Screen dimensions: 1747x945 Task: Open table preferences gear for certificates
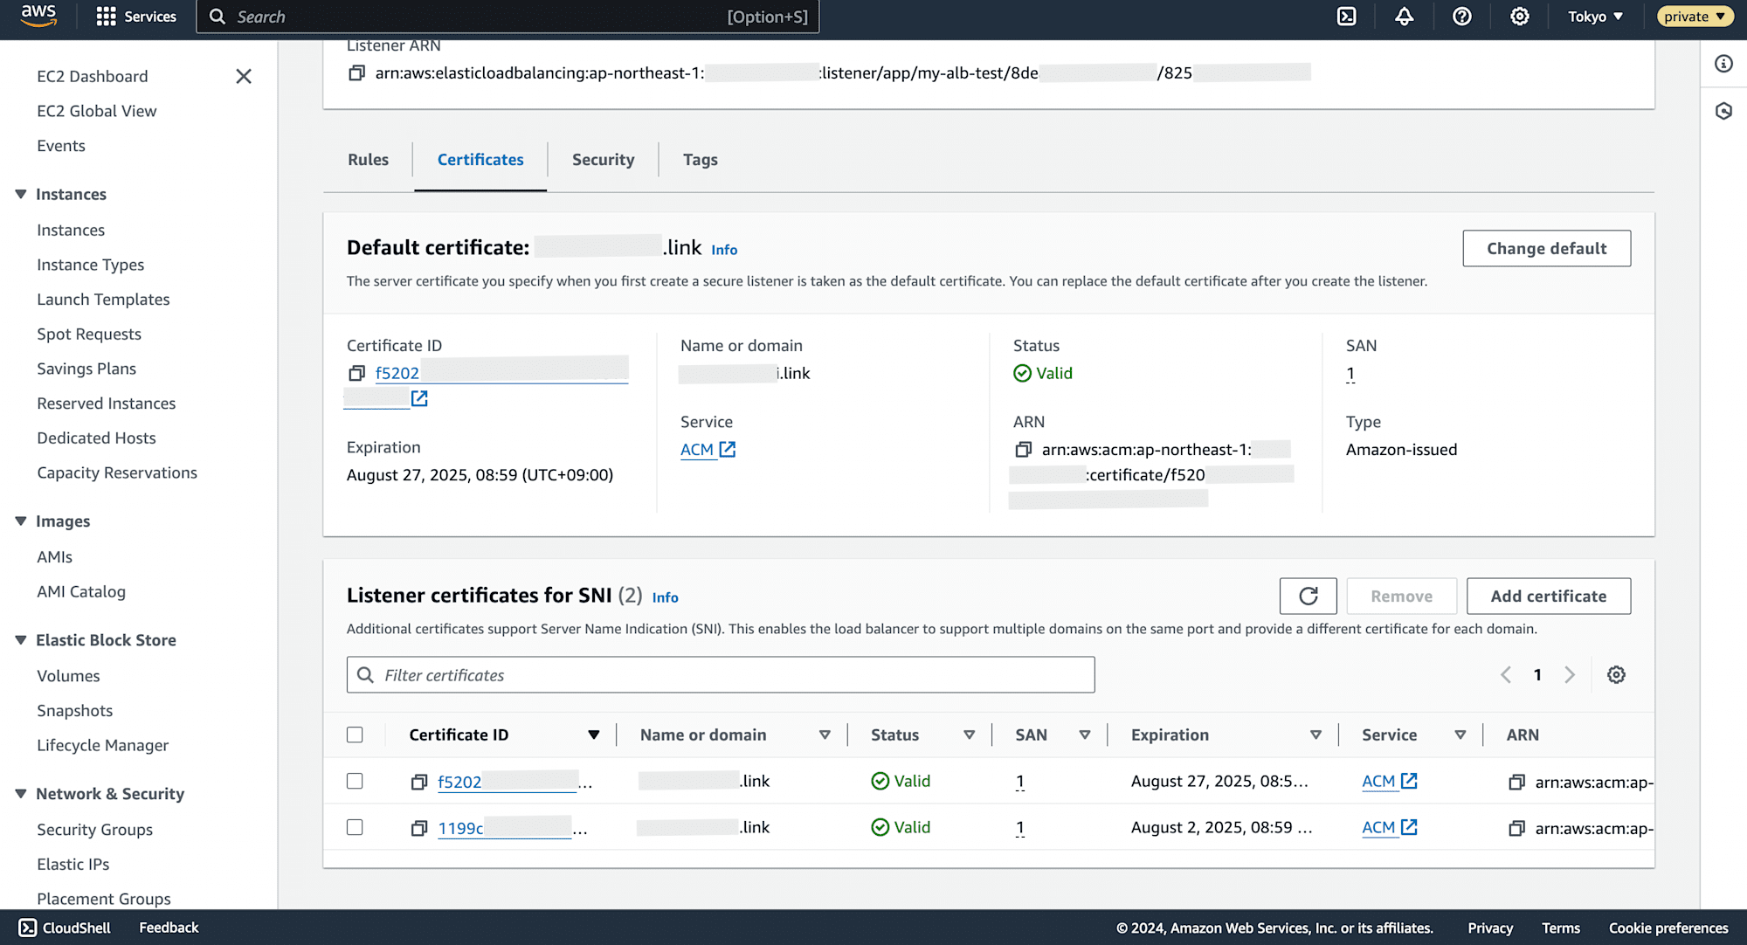[1617, 675]
